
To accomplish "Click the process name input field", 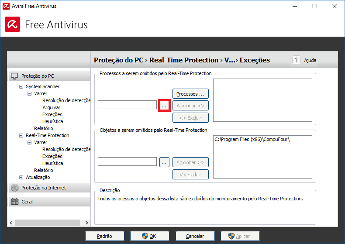I will [x=127, y=105].
